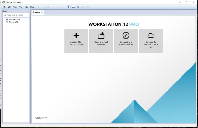Open the Tabs menu
198x128 pixels.
pos(26,7)
